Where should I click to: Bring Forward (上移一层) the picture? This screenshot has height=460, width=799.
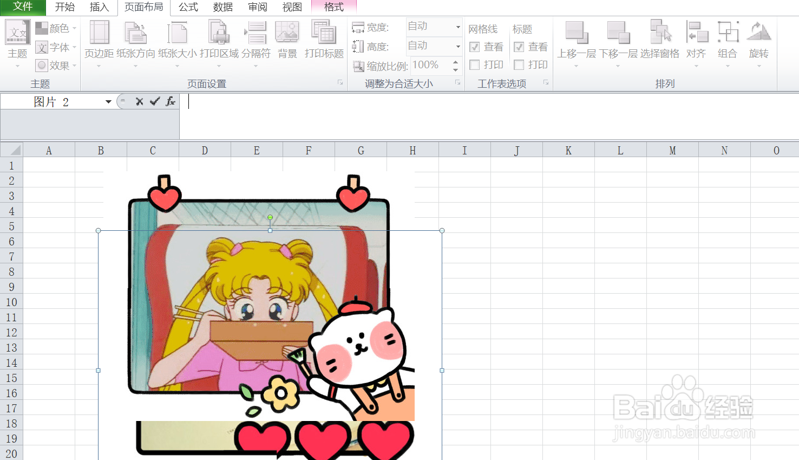(x=577, y=43)
